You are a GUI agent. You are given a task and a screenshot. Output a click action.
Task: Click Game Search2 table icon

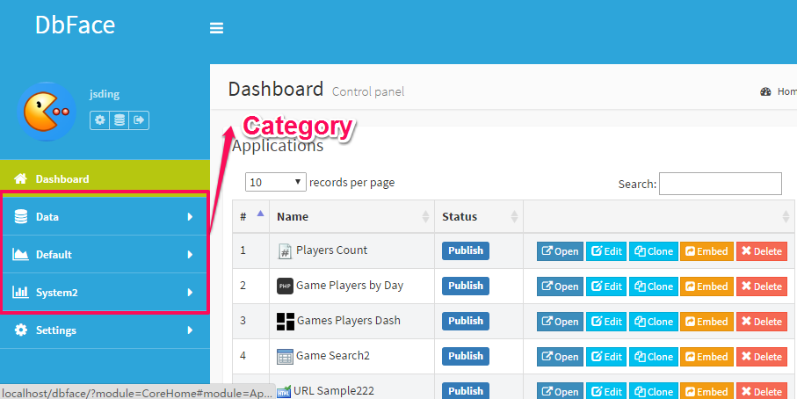(x=286, y=356)
